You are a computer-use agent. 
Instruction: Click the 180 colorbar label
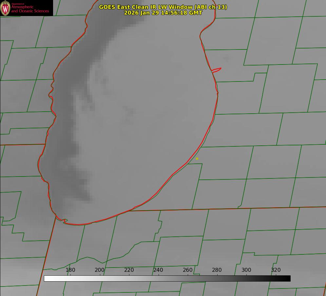point(70,270)
